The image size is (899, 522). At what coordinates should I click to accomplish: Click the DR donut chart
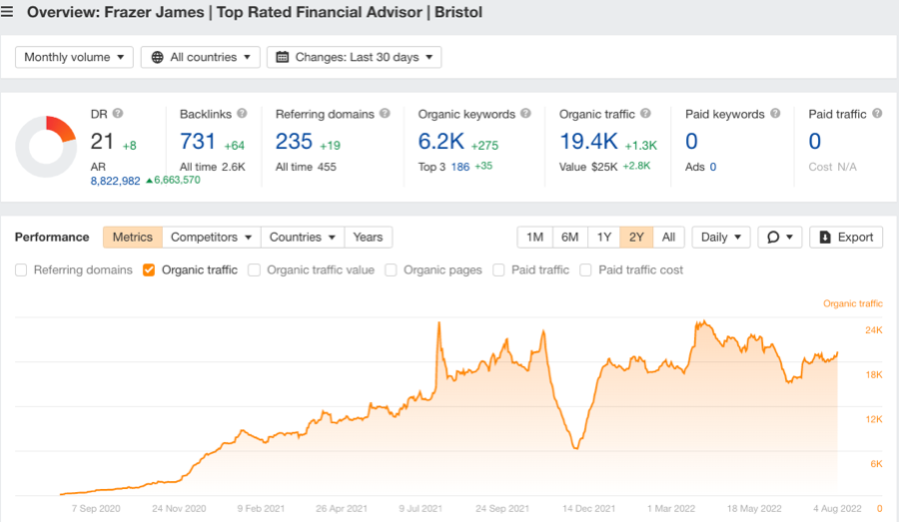[45, 147]
